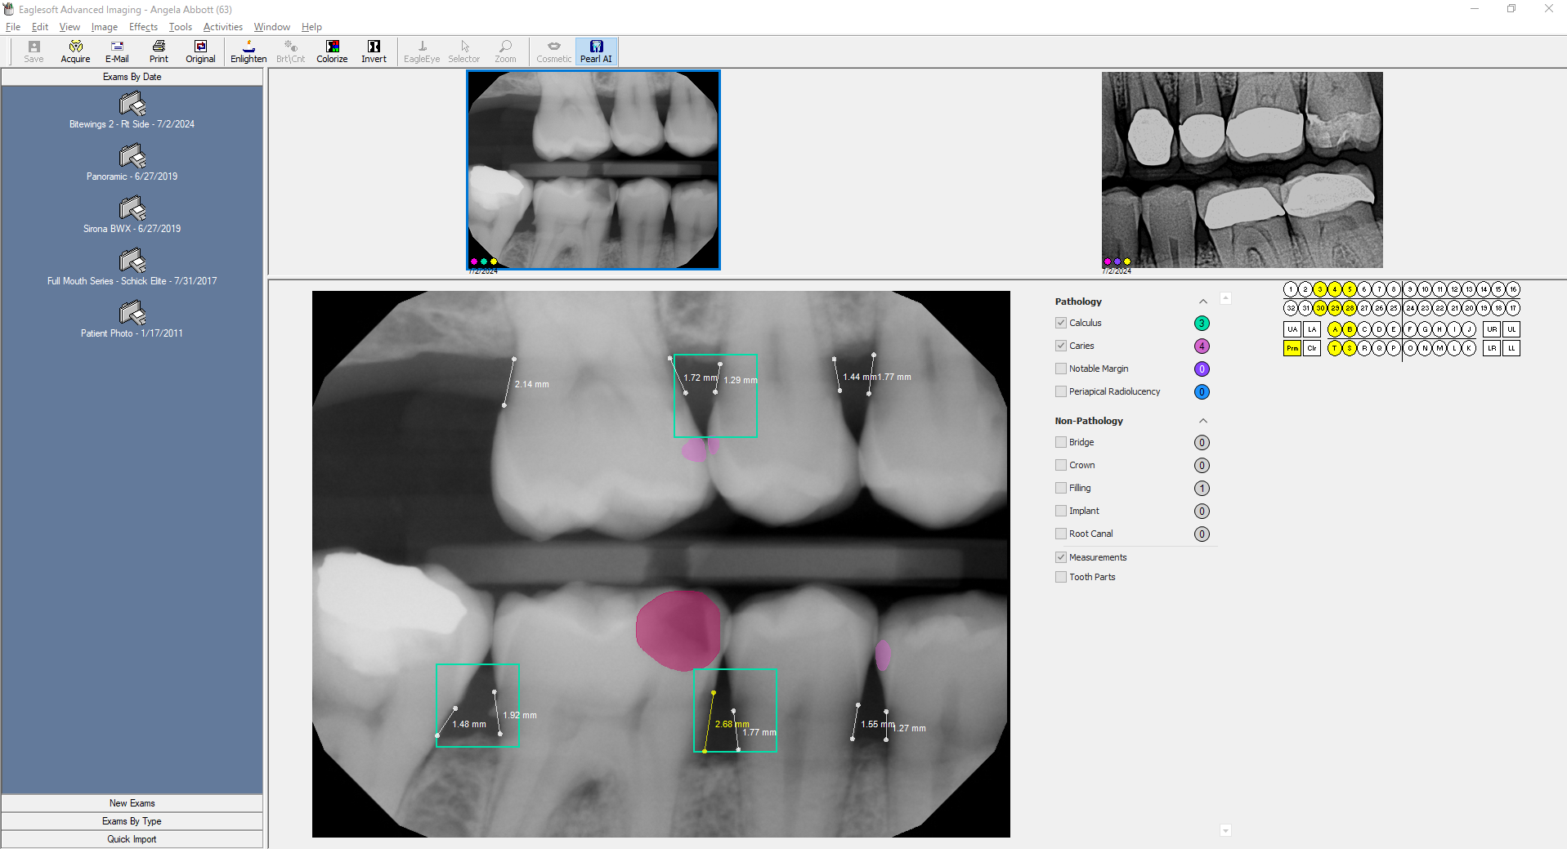1567x849 pixels.
Task: Check the Root Canal checkbox
Action: point(1061,534)
